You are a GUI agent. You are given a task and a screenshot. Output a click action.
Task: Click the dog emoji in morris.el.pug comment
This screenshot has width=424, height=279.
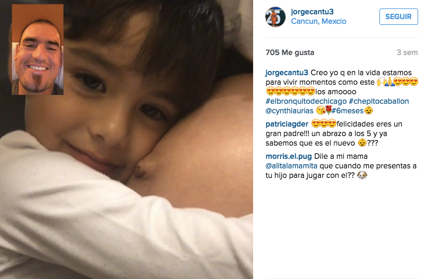362,175
